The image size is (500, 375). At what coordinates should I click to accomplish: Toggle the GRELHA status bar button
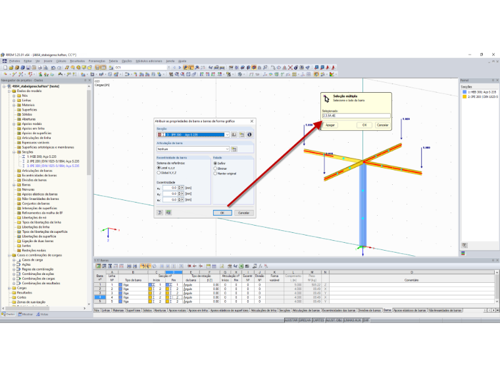305,320
